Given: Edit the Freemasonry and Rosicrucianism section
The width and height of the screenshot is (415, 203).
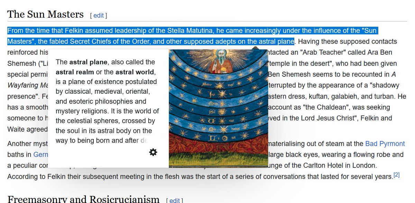Looking at the screenshot, I should pyautogui.click(x=175, y=200).
